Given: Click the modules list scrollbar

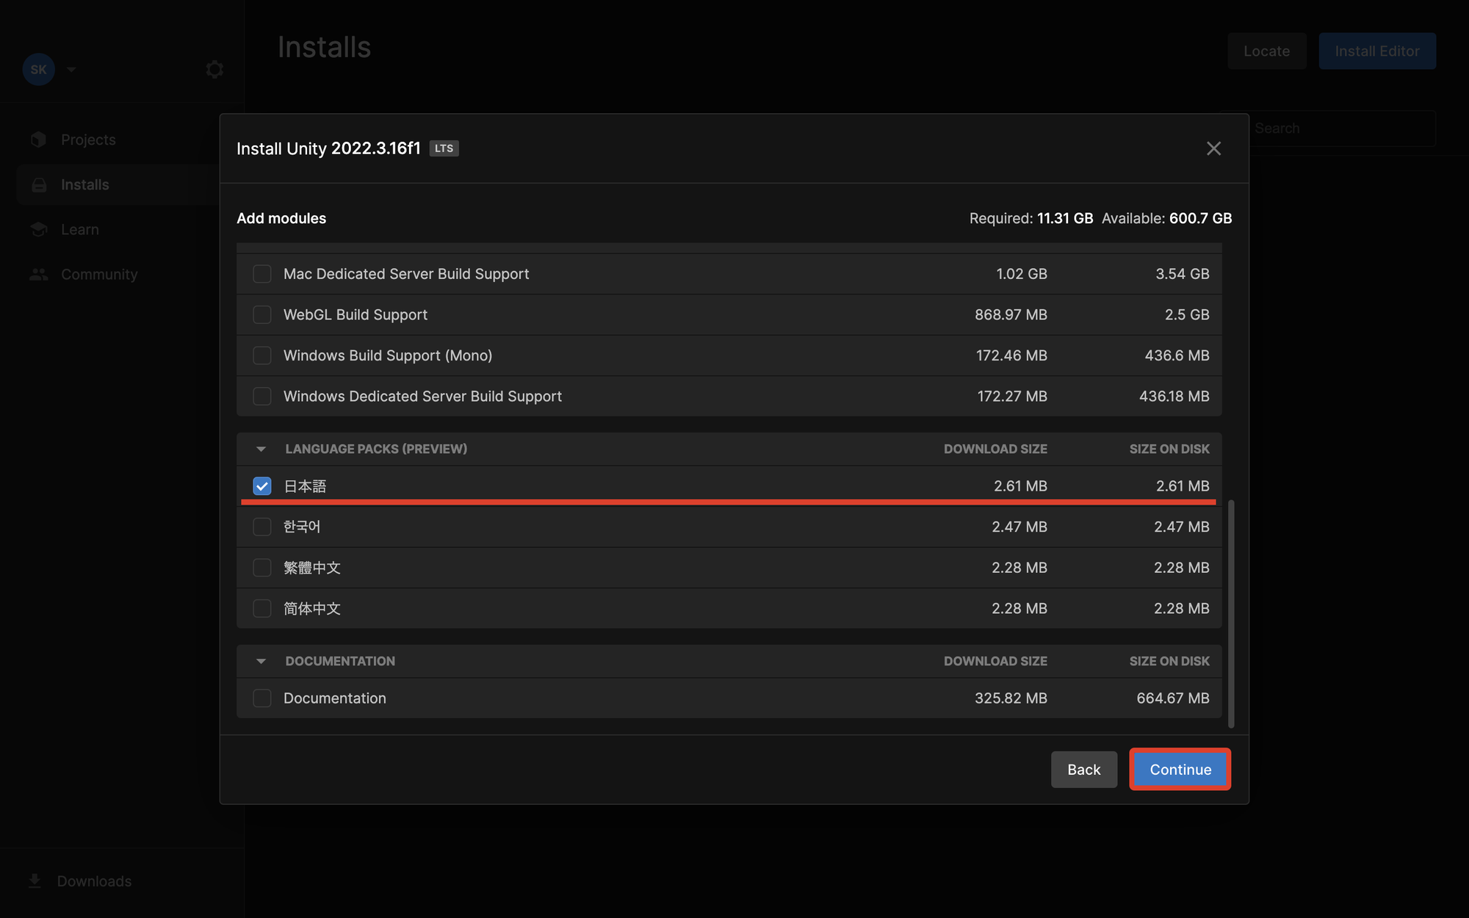Looking at the screenshot, I should [x=1231, y=613].
